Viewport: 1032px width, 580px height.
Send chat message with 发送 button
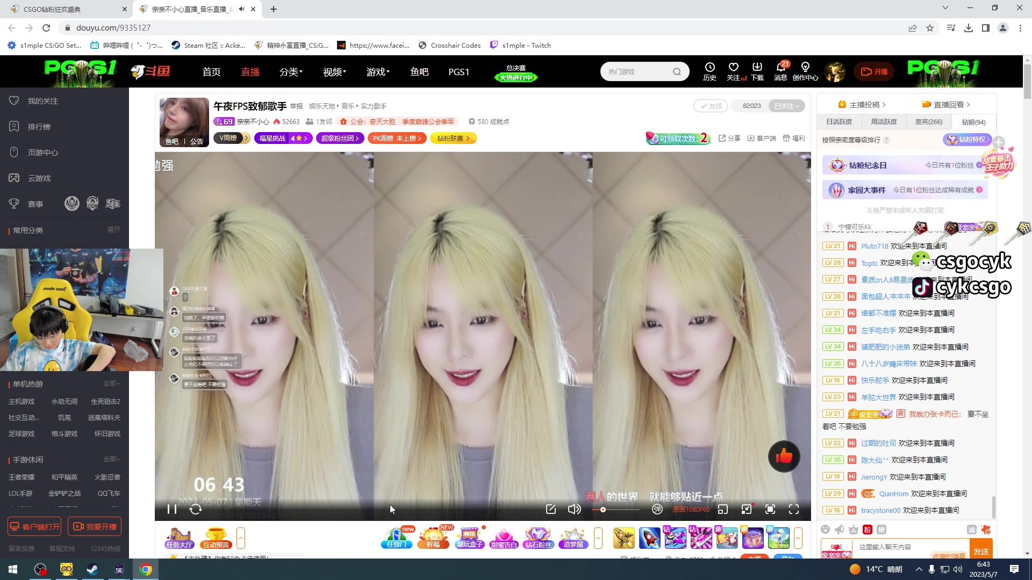tap(981, 550)
